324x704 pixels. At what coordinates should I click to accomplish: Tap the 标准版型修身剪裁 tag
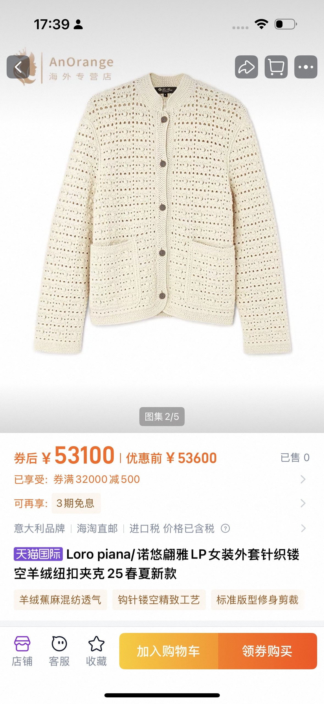click(x=257, y=600)
